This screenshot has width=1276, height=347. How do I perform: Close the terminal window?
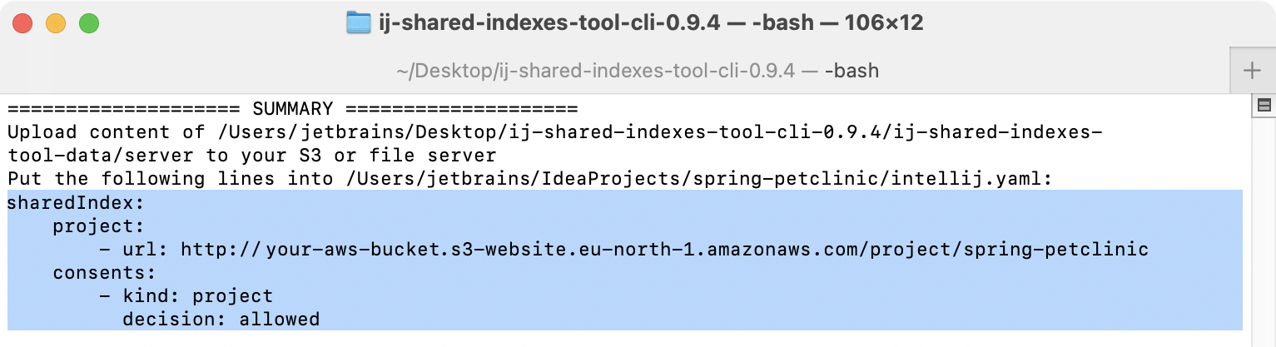(x=22, y=23)
